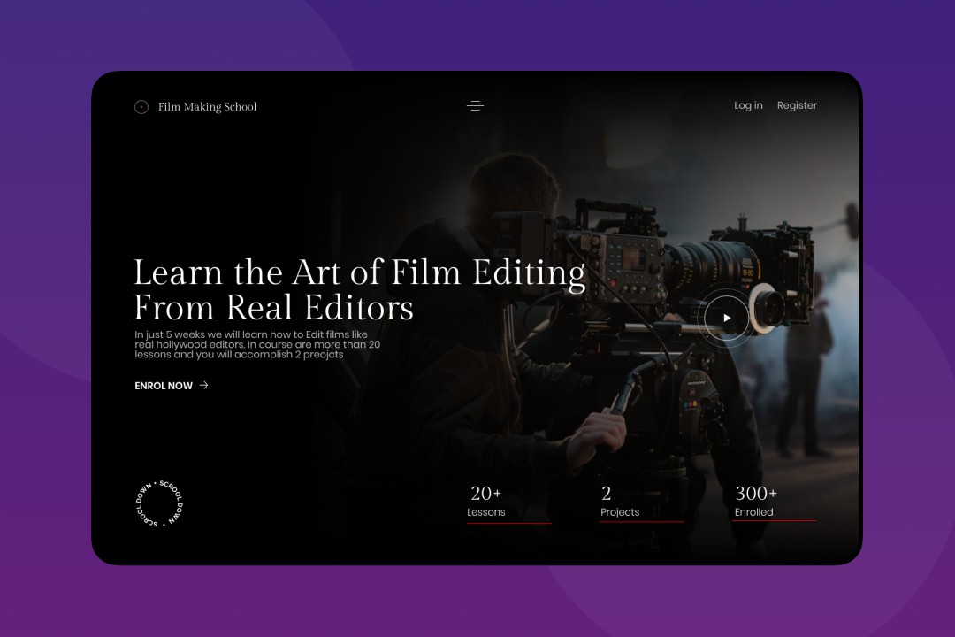Click the Register link
The width and height of the screenshot is (955, 637).
coord(797,105)
